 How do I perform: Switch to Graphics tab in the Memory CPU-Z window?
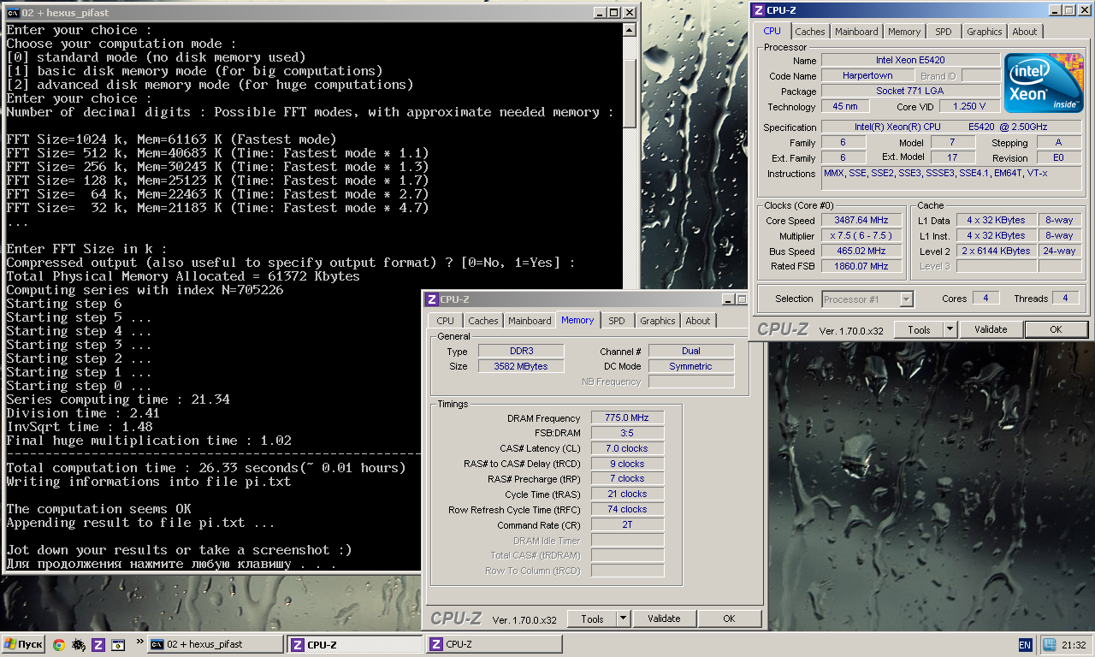pos(657,321)
